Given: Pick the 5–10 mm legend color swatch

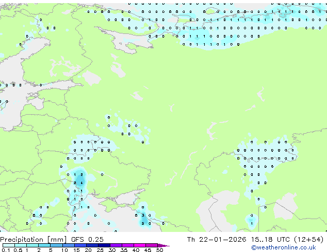Looking at the screenshot, I should (x=56, y=245).
